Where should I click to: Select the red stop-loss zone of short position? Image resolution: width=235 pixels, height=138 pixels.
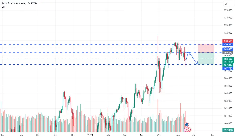[206, 48]
